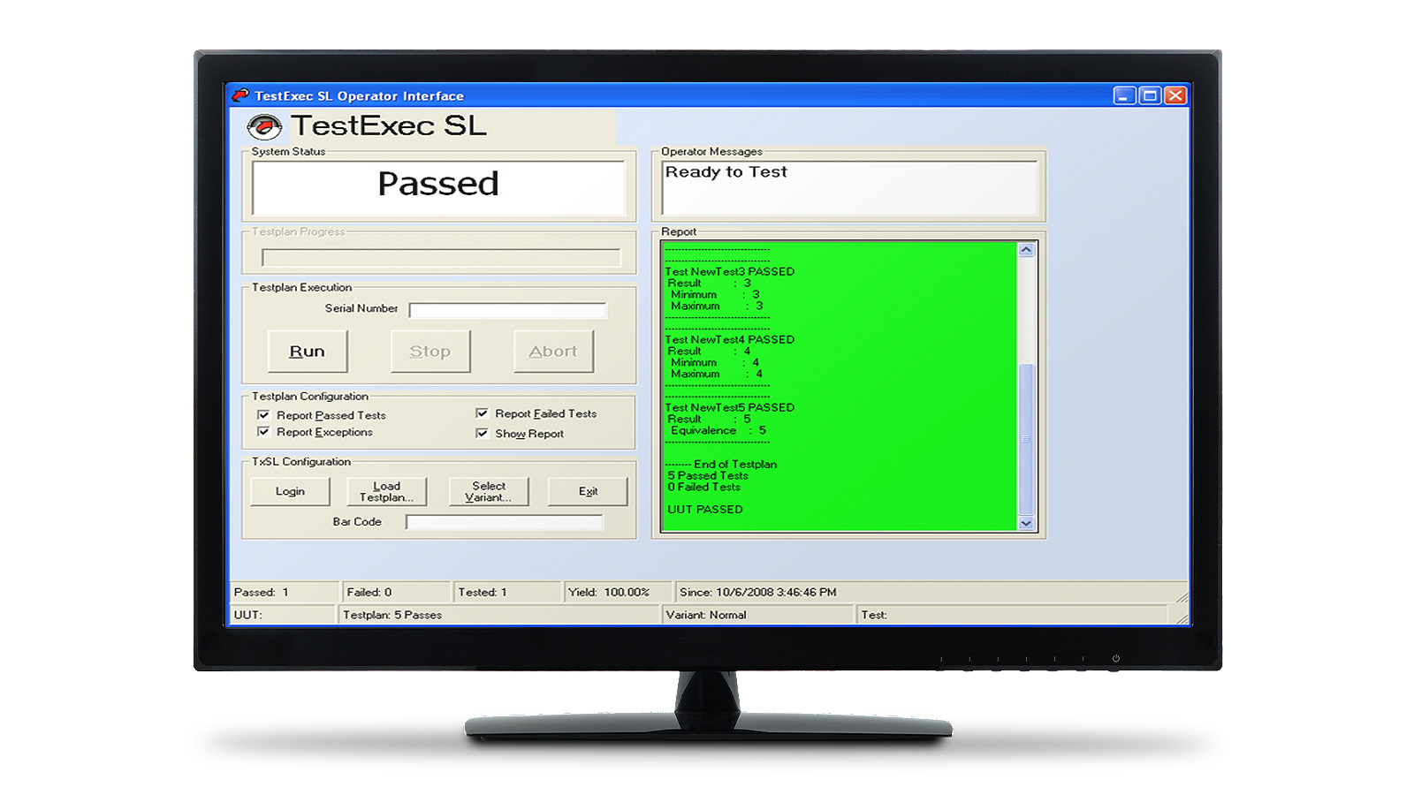Viewport: 1414px width, 795px height.
Task: Click the Report scrollbar up arrow
Action: [1026, 250]
